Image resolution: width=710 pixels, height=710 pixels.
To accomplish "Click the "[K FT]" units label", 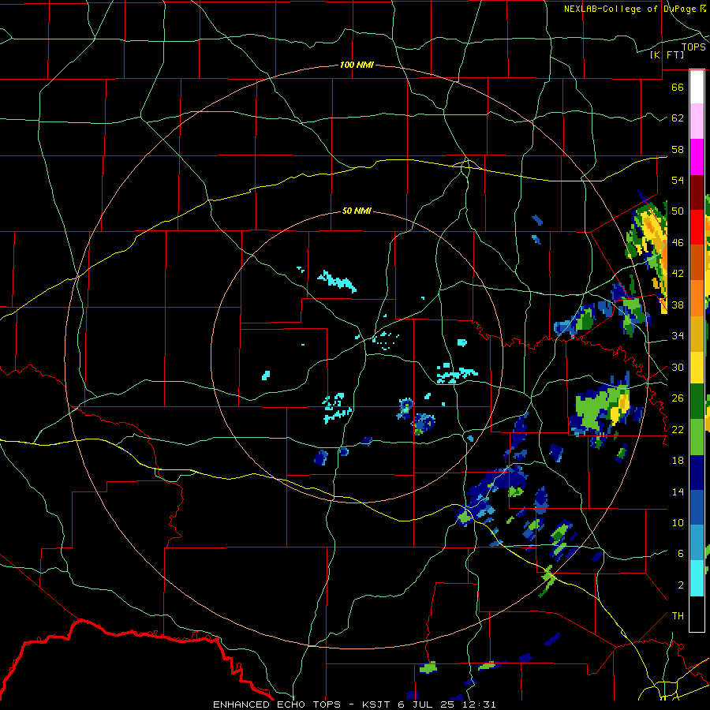I will point(667,54).
